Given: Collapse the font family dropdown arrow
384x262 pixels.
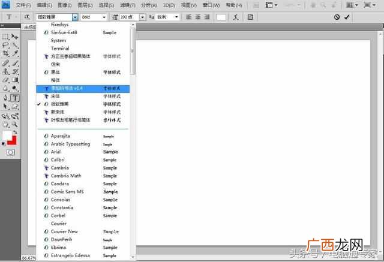Looking at the screenshot, I should (x=75, y=17).
